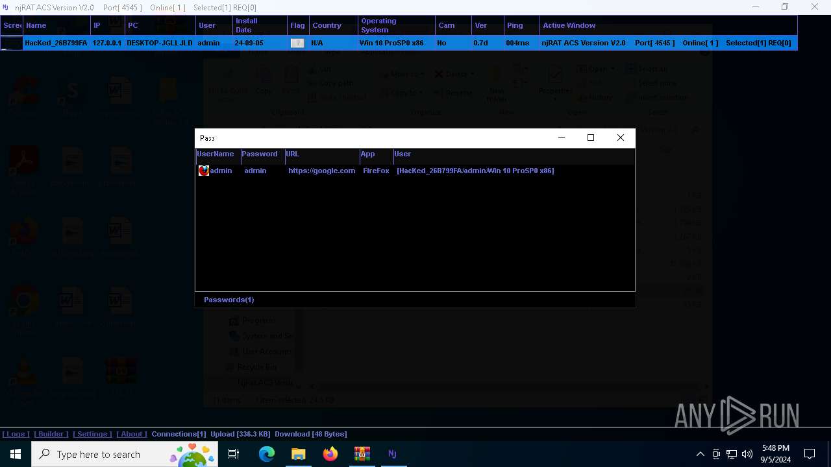Screen dimensions: 831x467
Task: Click the HacKed_26B799FA user cell in Pass window
Action: [x=475, y=171]
